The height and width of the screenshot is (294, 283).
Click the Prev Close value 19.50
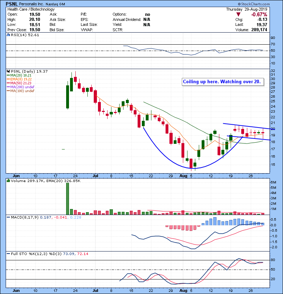[35, 30]
